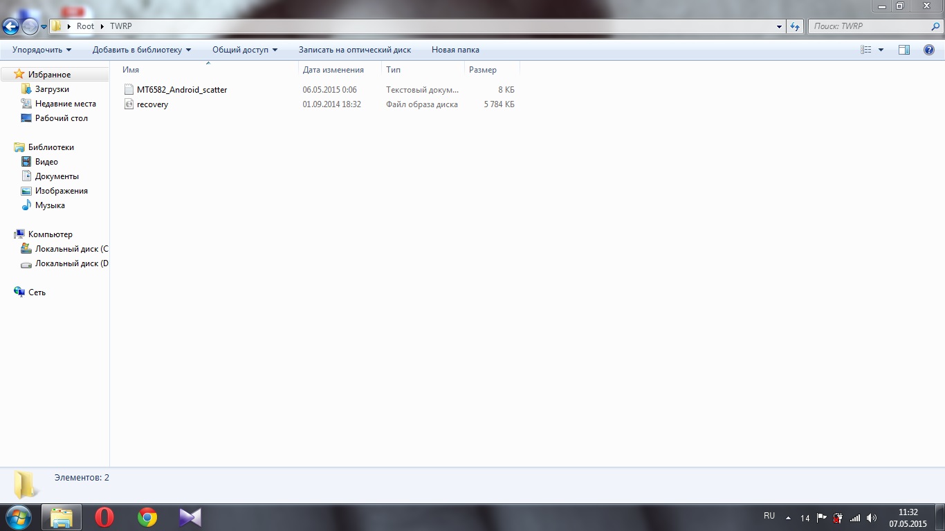Open the Изображения library

(x=62, y=191)
